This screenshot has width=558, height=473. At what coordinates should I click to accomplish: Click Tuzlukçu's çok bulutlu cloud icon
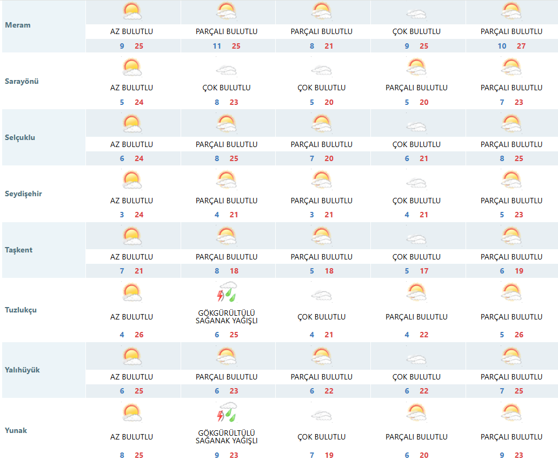tap(322, 296)
